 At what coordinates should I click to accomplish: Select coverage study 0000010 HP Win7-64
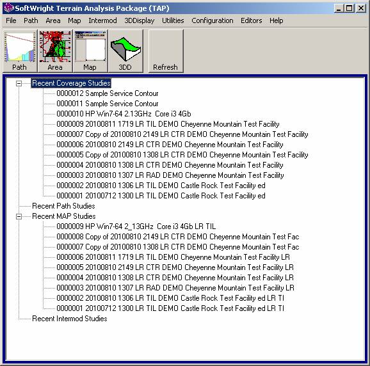pyautogui.click(x=124, y=114)
